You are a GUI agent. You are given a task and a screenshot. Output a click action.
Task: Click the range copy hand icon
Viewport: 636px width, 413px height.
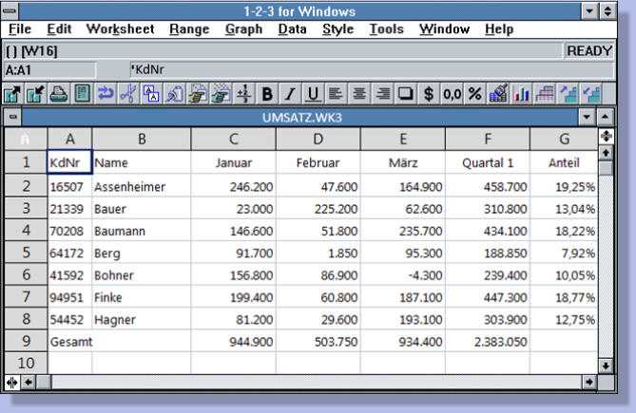click(x=198, y=94)
